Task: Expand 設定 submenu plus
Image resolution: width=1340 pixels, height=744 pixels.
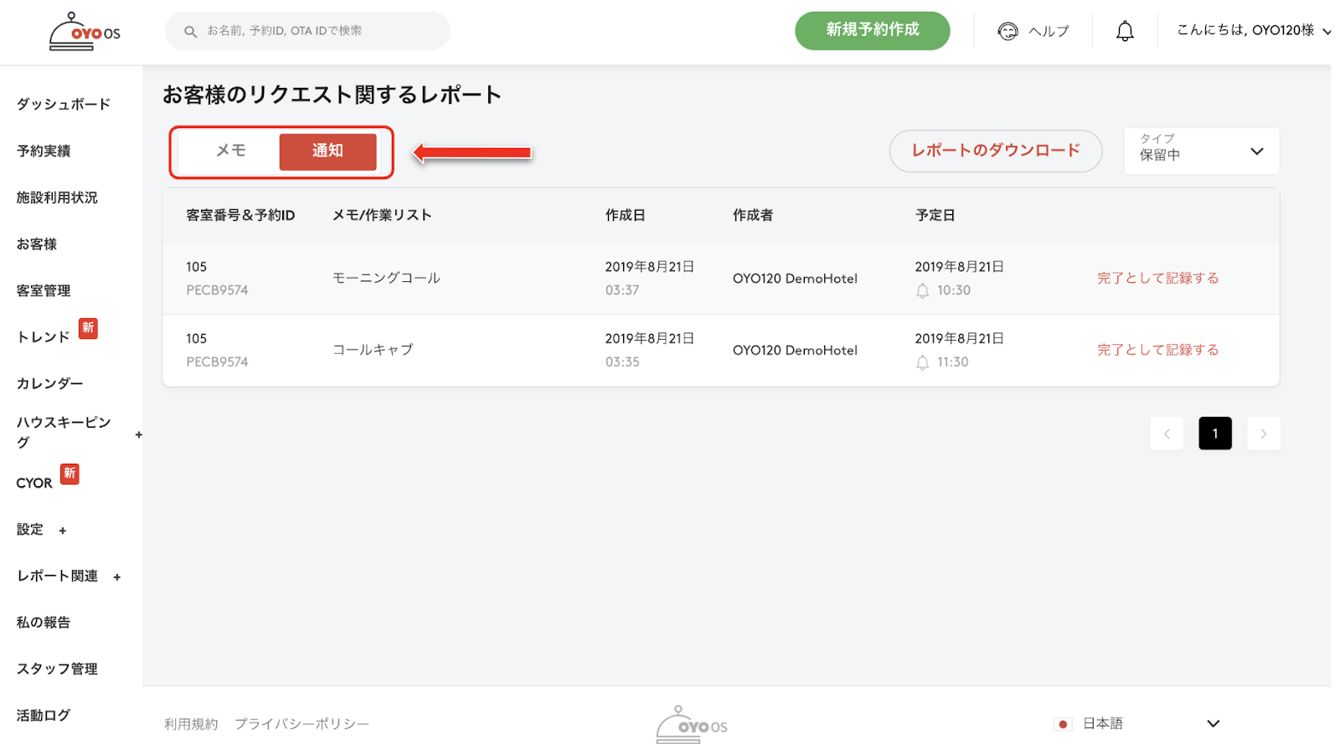Action: (x=63, y=531)
